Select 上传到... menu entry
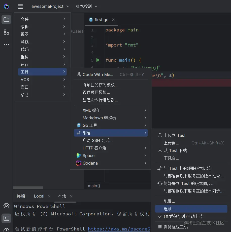 click(191, 143)
